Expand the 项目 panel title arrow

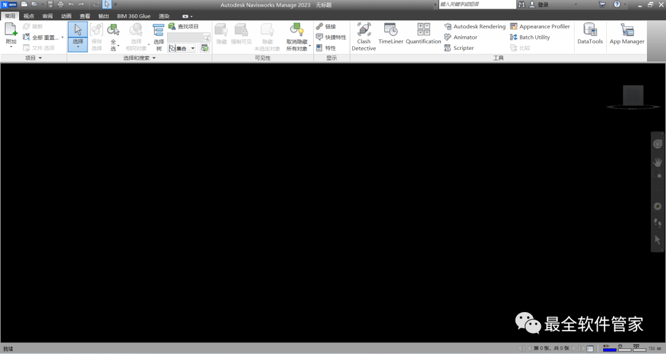[x=40, y=58]
